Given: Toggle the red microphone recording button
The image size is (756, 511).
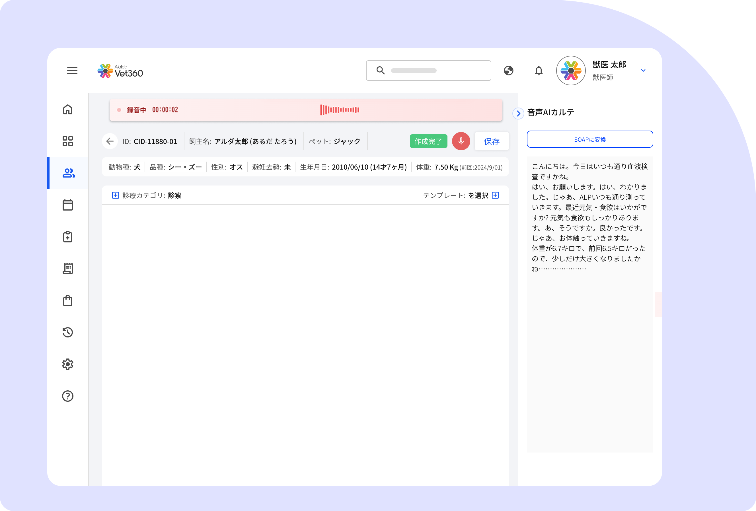Looking at the screenshot, I should coord(461,141).
